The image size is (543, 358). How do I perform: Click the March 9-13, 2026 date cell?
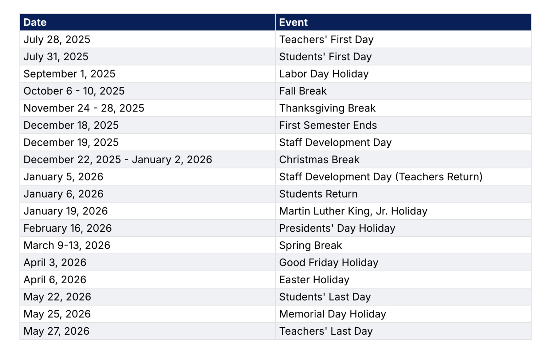(x=147, y=245)
